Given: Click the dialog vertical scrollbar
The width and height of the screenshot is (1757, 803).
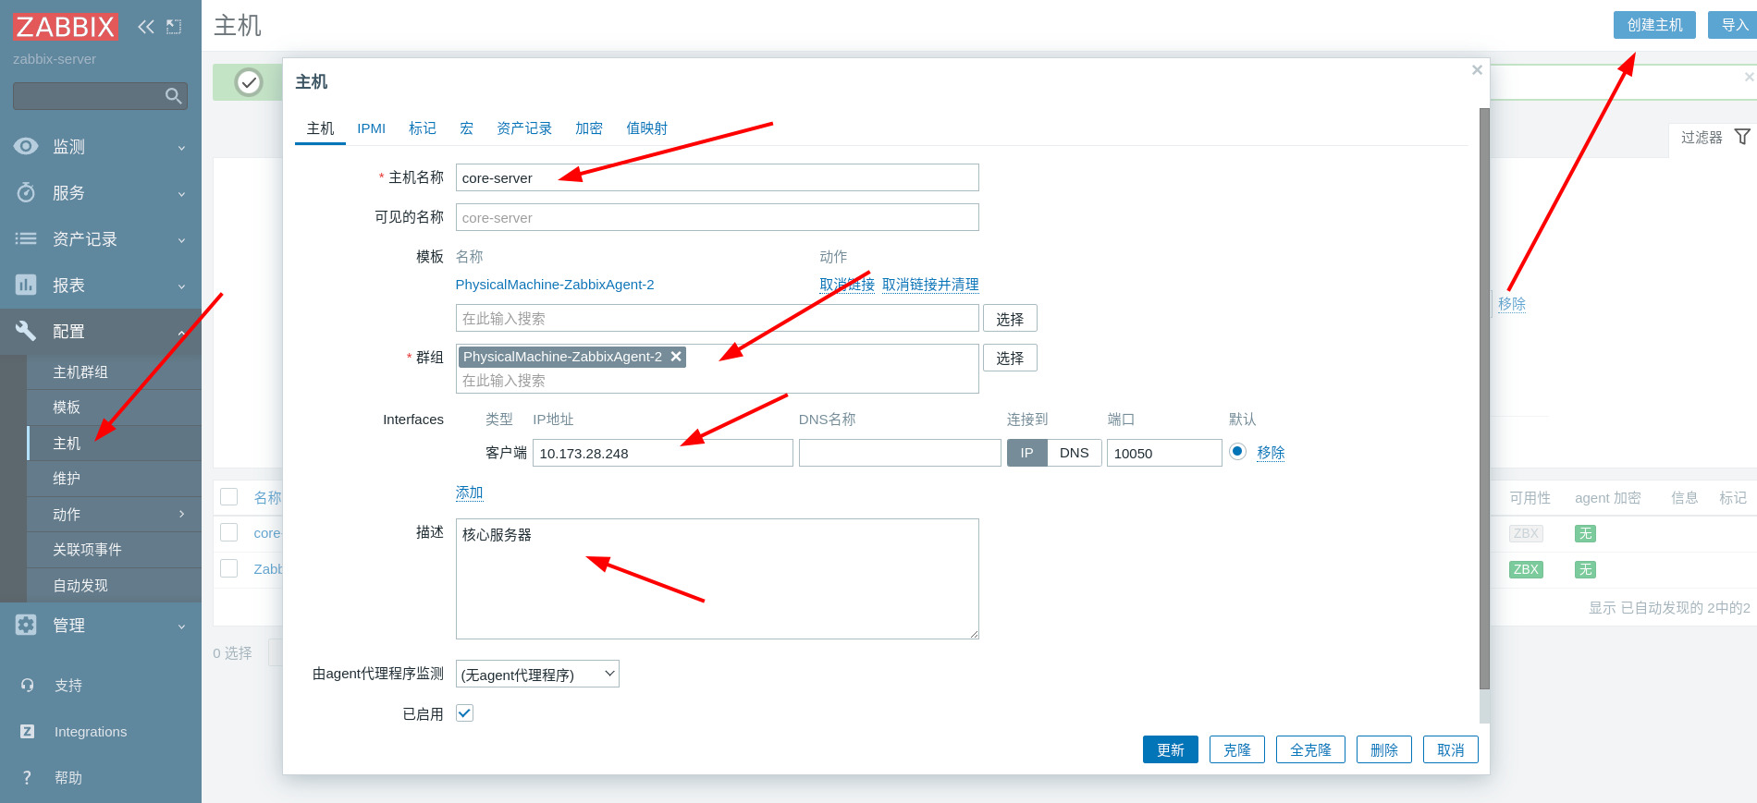Looking at the screenshot, I should pos(1484,398).
